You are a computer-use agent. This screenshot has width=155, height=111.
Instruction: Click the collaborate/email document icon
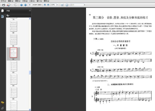pos(8,5)
